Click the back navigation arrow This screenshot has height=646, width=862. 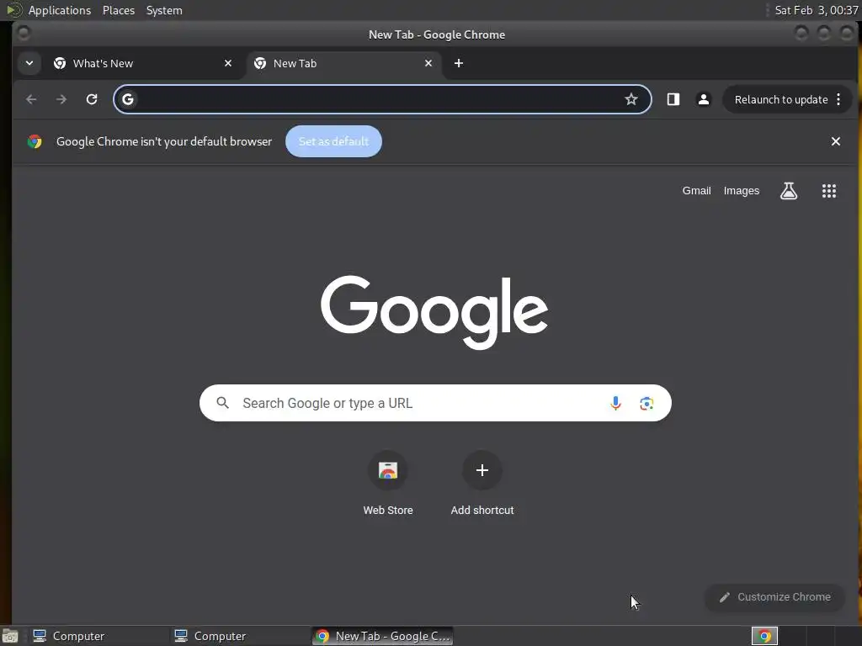click(31, 99)
